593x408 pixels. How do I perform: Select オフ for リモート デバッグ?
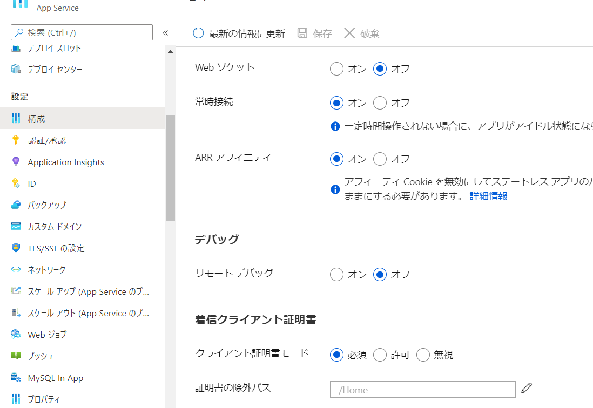(380, 275)
